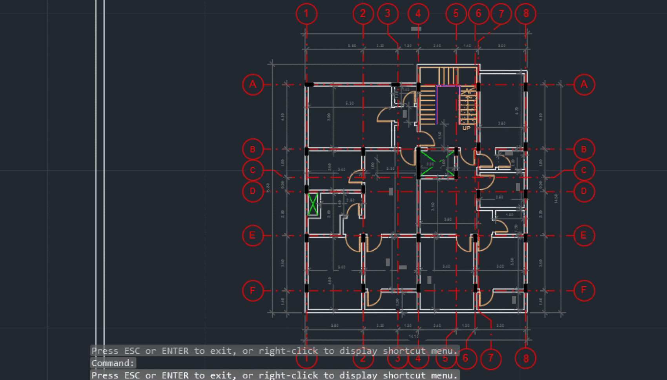Select grid bubble 4 in the top row
This screenshot has width=667, height=380.
pos(418,14)
